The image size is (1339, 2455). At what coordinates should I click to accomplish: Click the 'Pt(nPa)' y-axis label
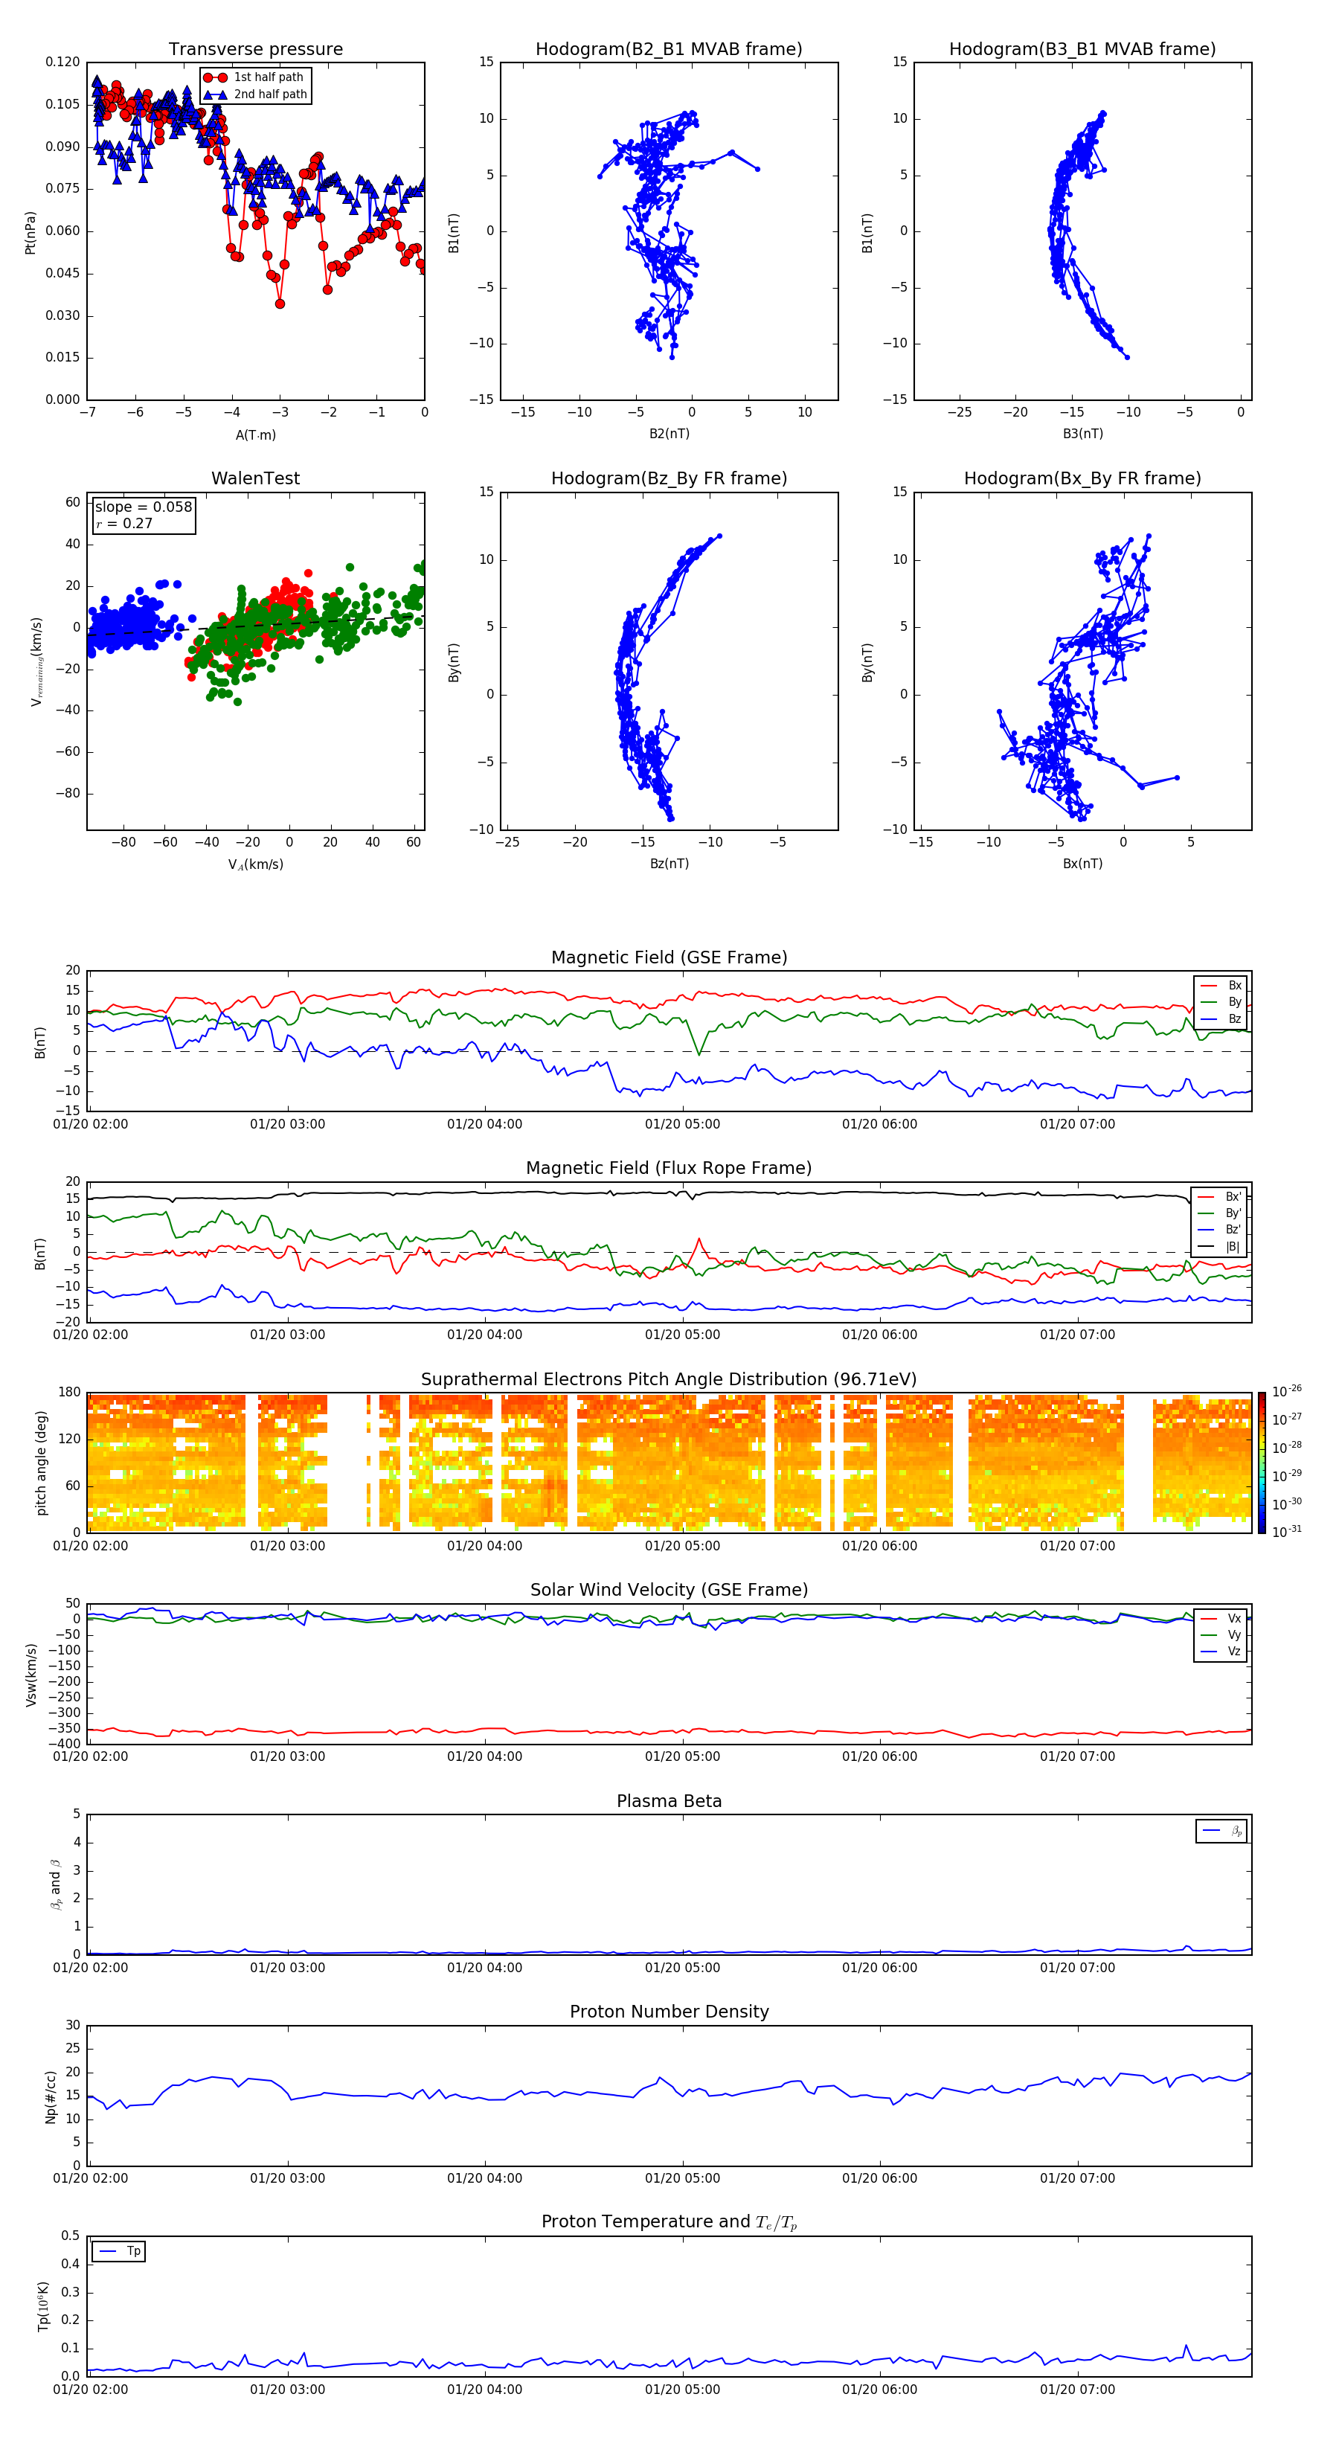coord(30,233)
